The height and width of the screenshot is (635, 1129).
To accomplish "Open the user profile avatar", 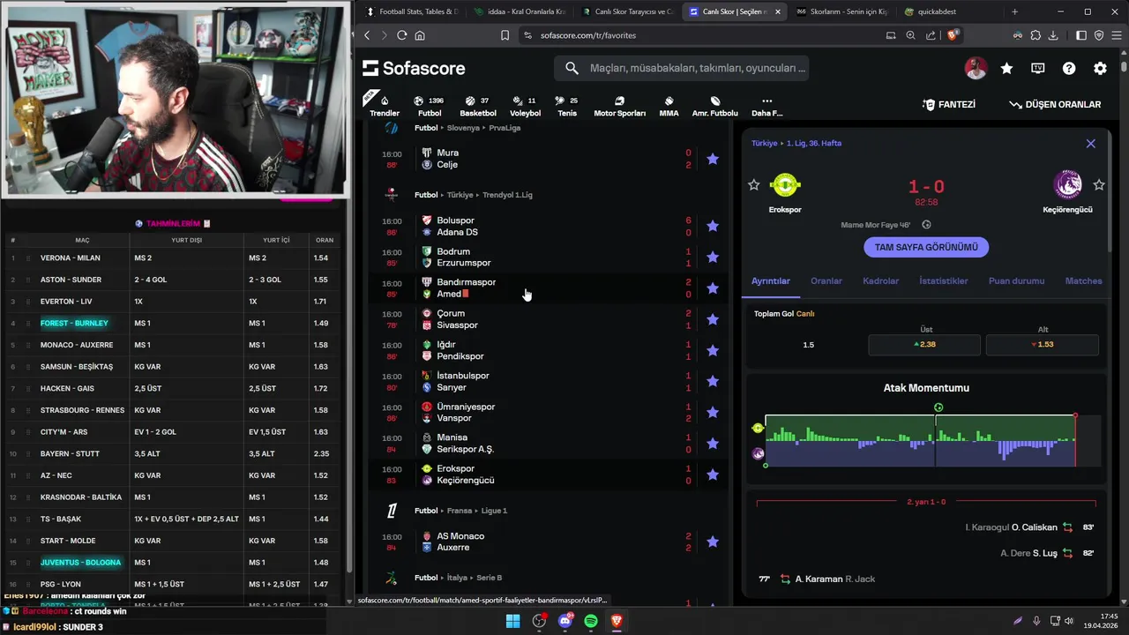I will pos(976,68).
